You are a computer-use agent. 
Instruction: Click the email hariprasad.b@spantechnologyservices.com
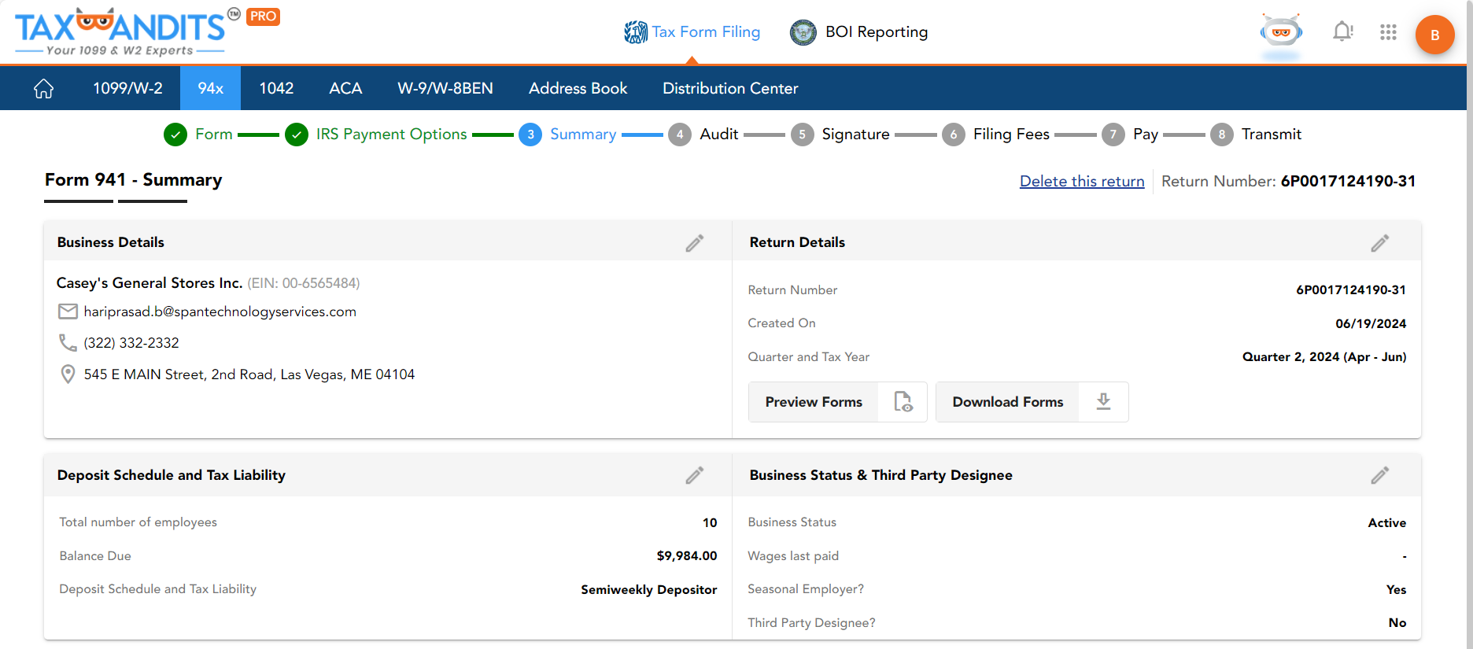click(x=220, y=312)
